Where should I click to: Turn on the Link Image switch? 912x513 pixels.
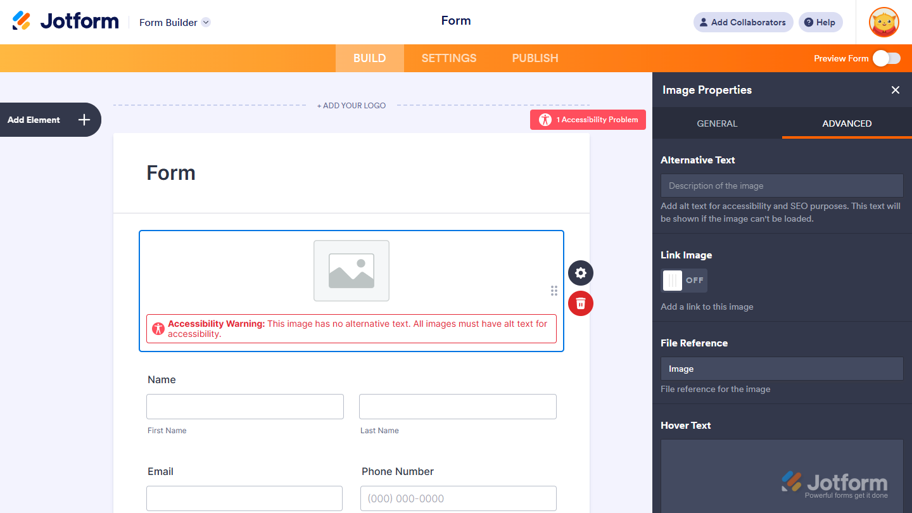(684, 281)
